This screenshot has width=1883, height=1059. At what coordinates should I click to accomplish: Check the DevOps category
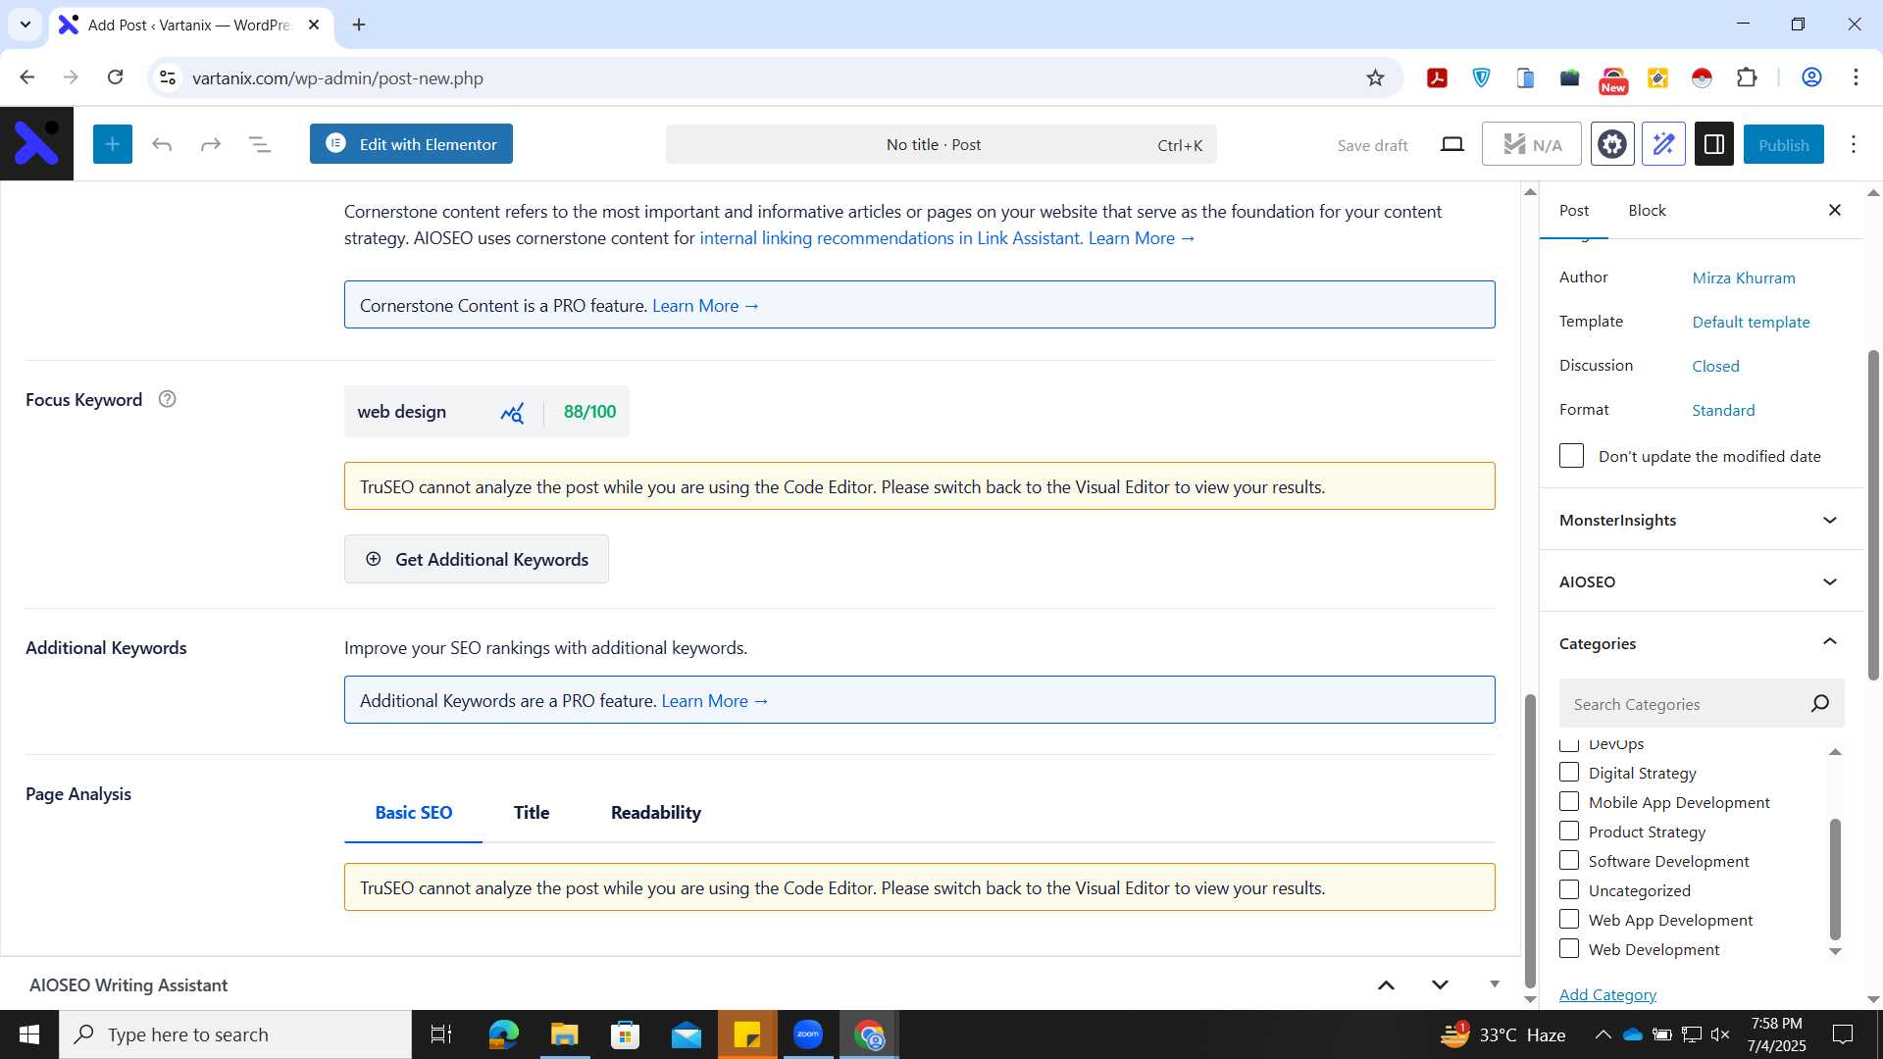coord(1569,745)
